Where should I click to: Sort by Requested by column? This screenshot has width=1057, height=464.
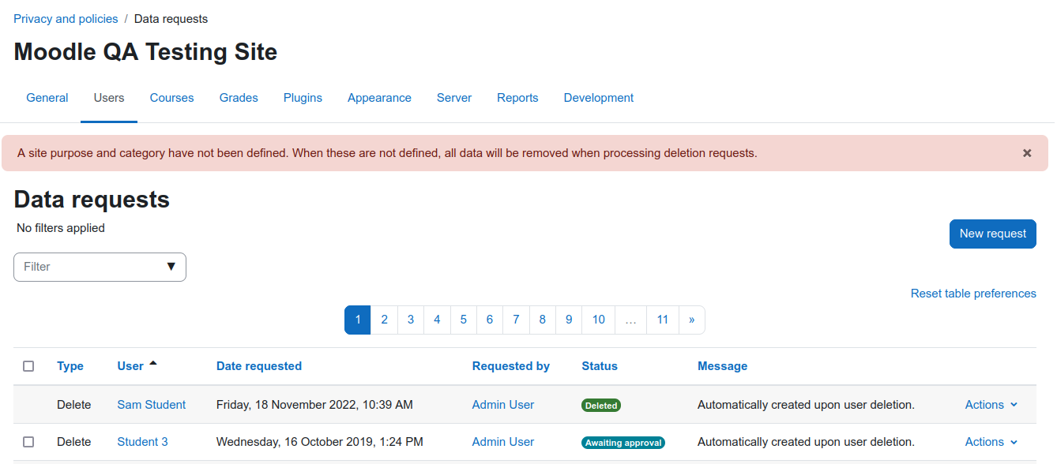click(511, 366)
